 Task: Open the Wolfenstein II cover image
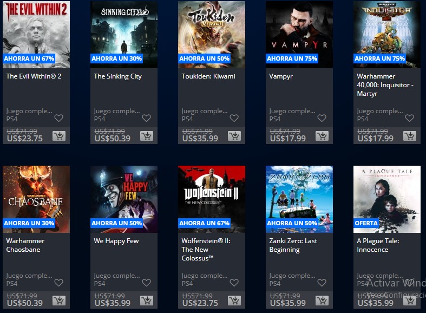pos(212,199)
